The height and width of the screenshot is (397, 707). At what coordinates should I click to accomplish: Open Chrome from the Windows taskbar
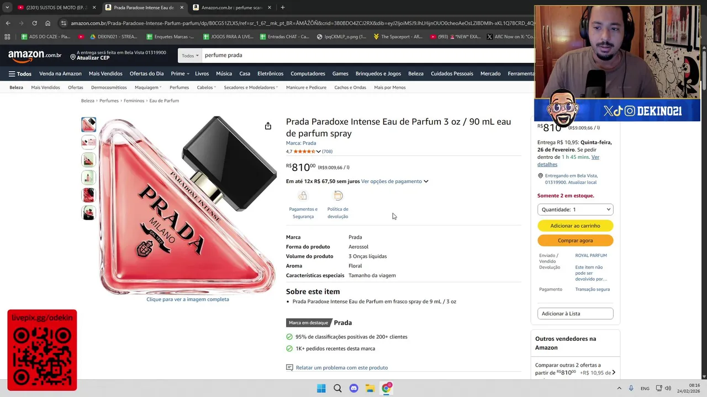click(x=386, y=388)
